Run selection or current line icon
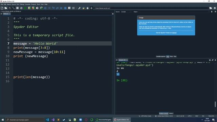Viewport: 217px width, 122px height. click(37, 8)
